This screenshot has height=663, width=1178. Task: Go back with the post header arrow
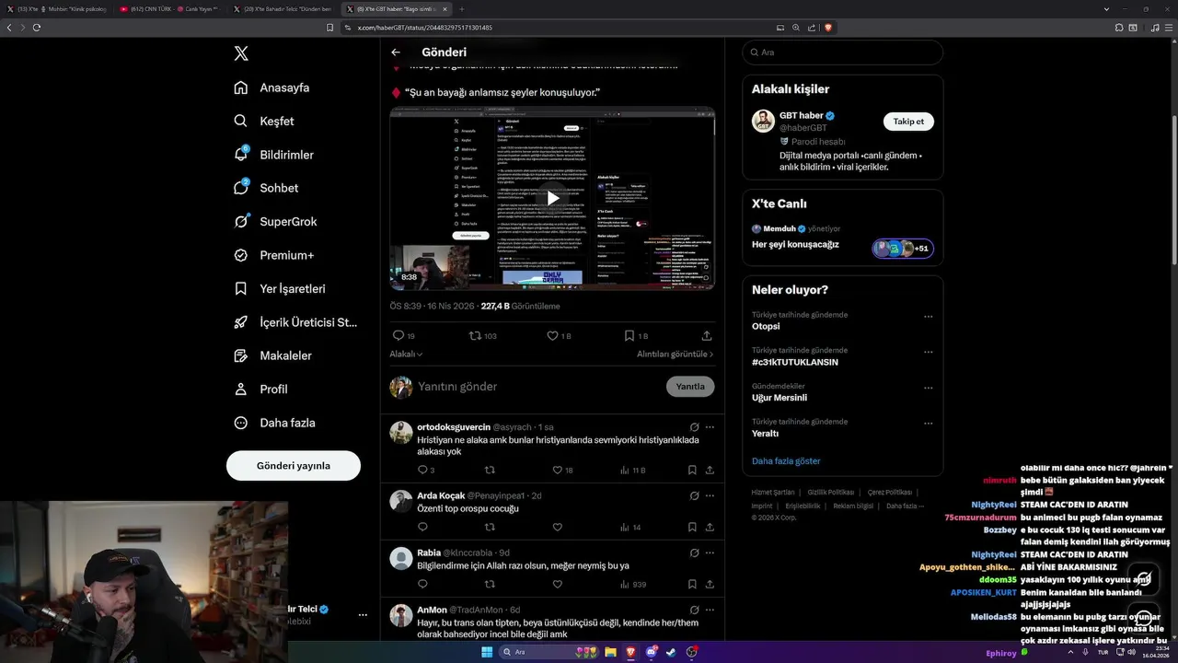coord(396,52)
